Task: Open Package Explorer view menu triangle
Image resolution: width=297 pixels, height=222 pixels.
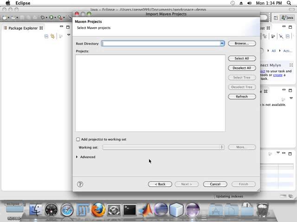Action: (x=69, y=35)
